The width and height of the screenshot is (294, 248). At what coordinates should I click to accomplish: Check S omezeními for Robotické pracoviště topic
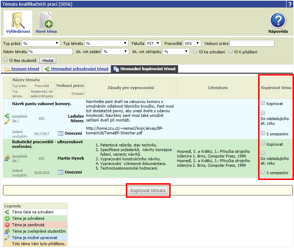[x=263, y=172]
